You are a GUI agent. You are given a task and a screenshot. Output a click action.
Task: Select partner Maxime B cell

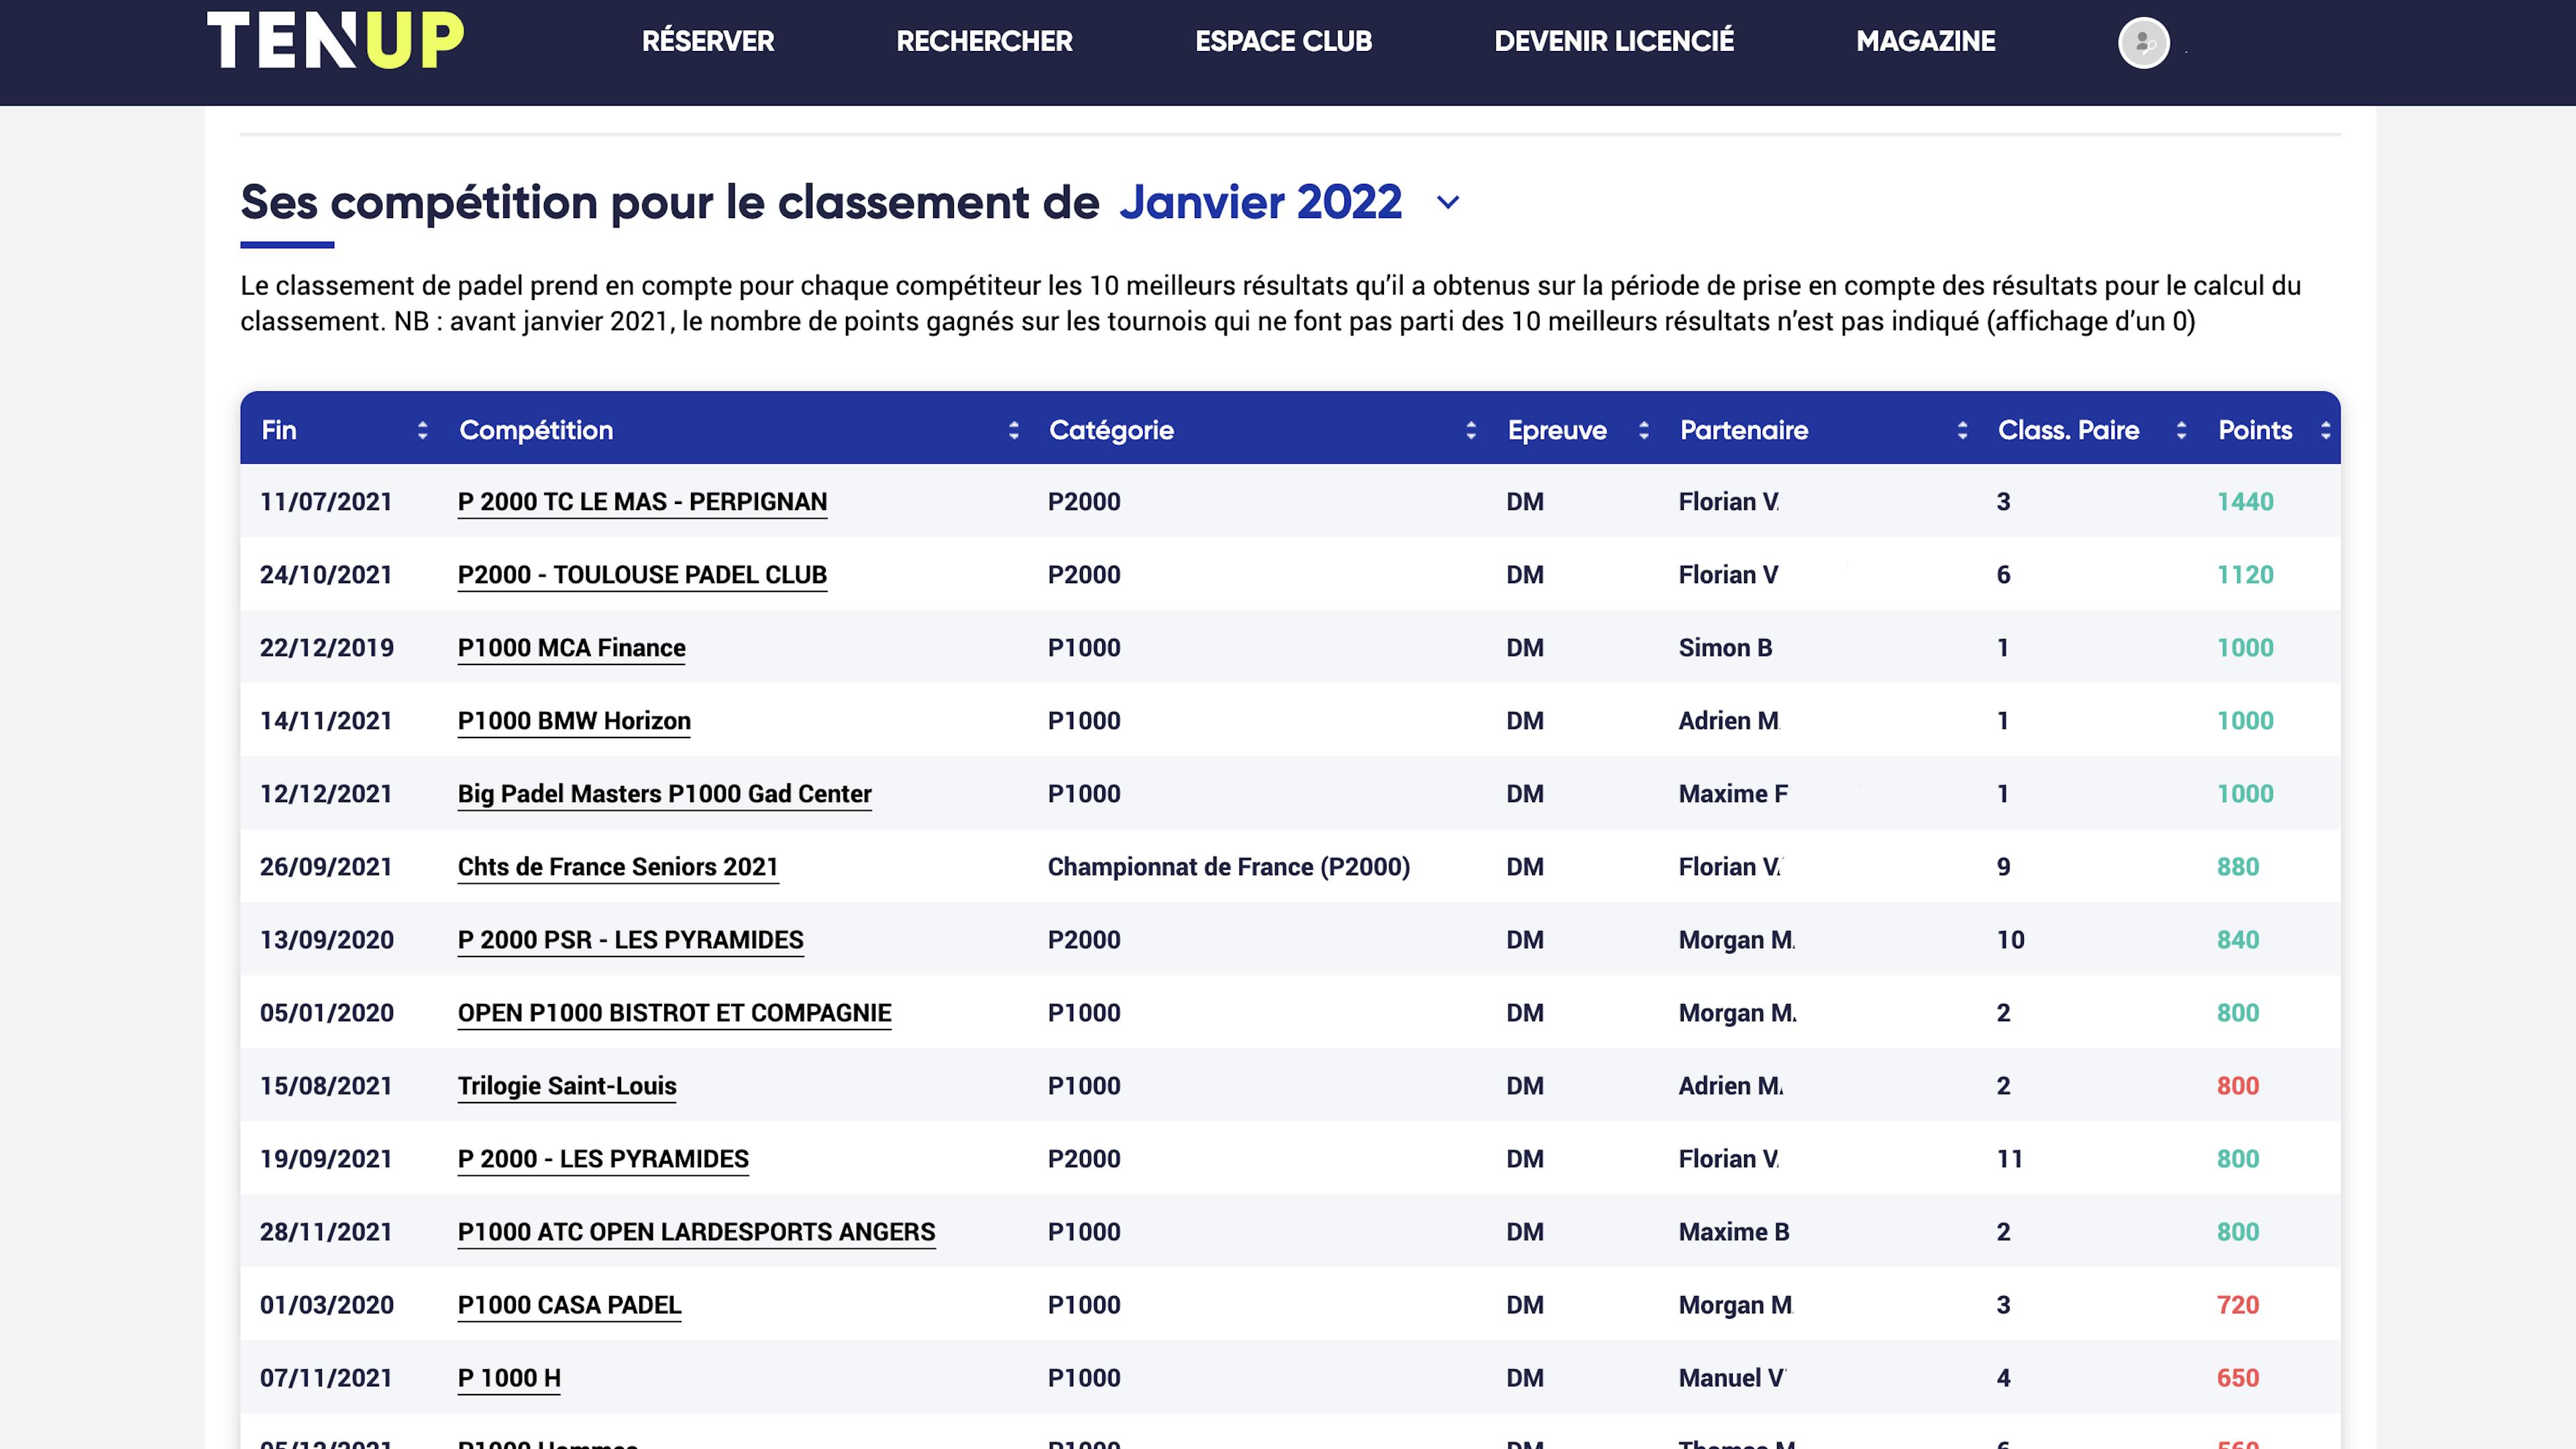(x=1734, y=1233)
